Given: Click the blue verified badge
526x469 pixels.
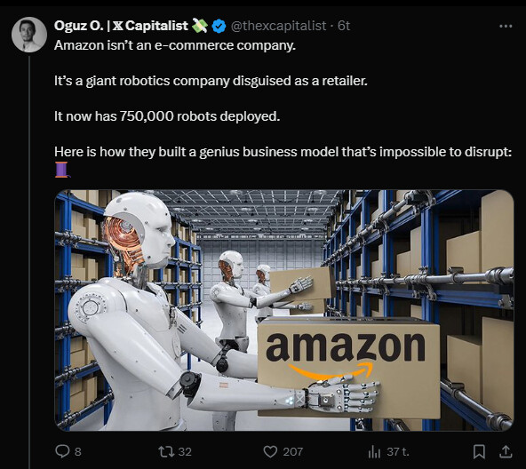Looking at the screenshot, I should coord(219,26).
